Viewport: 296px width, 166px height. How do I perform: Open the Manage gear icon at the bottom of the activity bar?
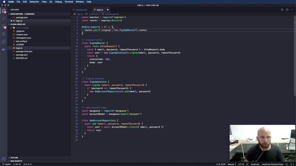[x=4, y=159]
